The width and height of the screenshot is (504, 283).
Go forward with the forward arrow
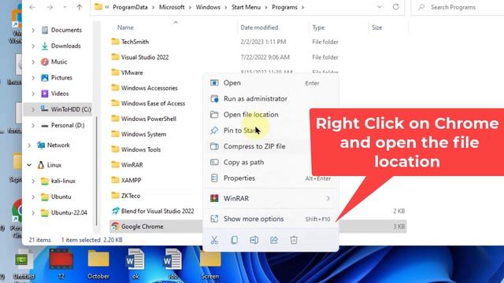pos(50,7)
